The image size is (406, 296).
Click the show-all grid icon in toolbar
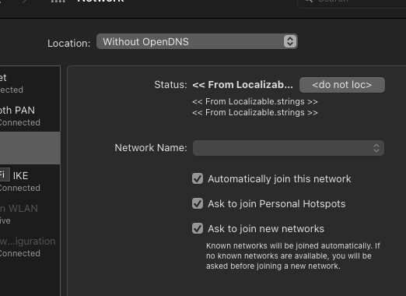point(58,2)
